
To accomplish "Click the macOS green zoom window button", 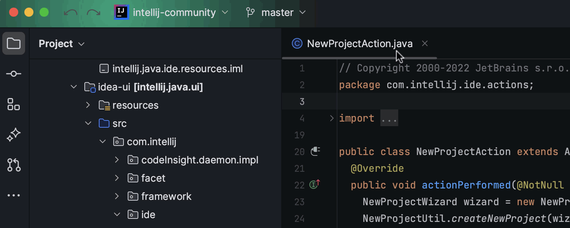I will point(44,13).
